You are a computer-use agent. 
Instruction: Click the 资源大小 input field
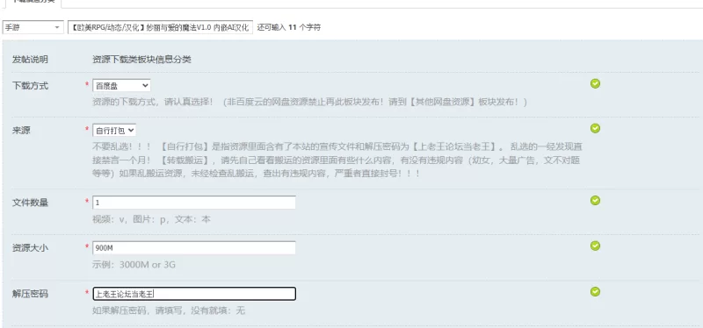pyautogui.click(x=194, y=248)
